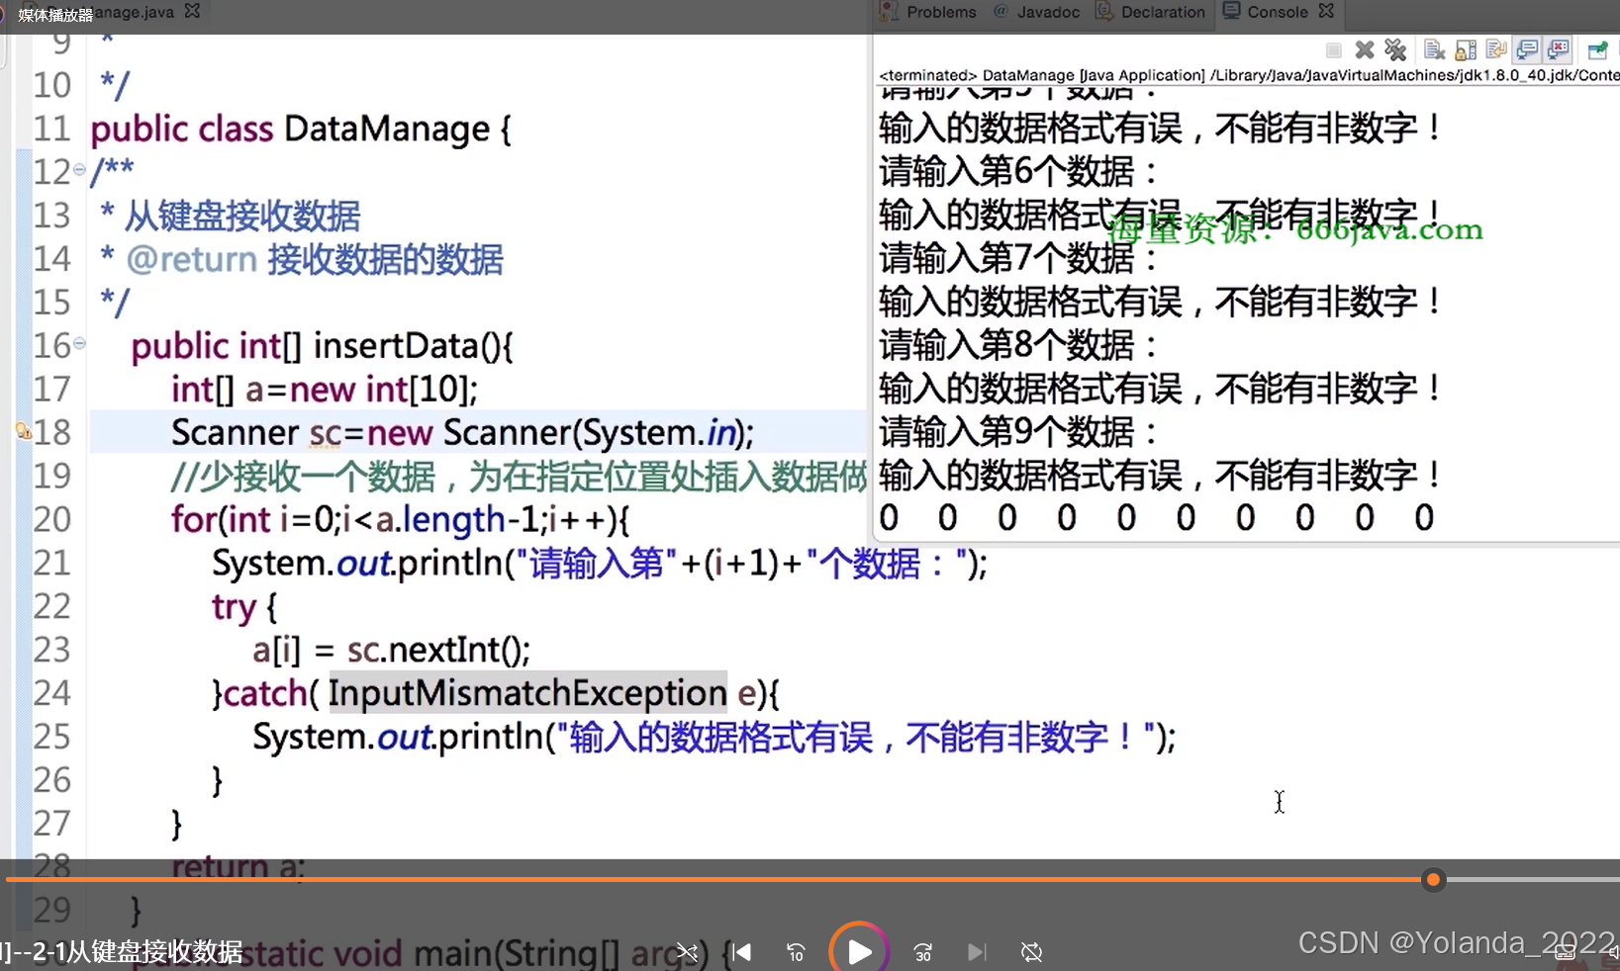Click the 'try {' keyword on line 22
Screen dimensions: 1620x971
pyautogui.click(x=243, y=607)
